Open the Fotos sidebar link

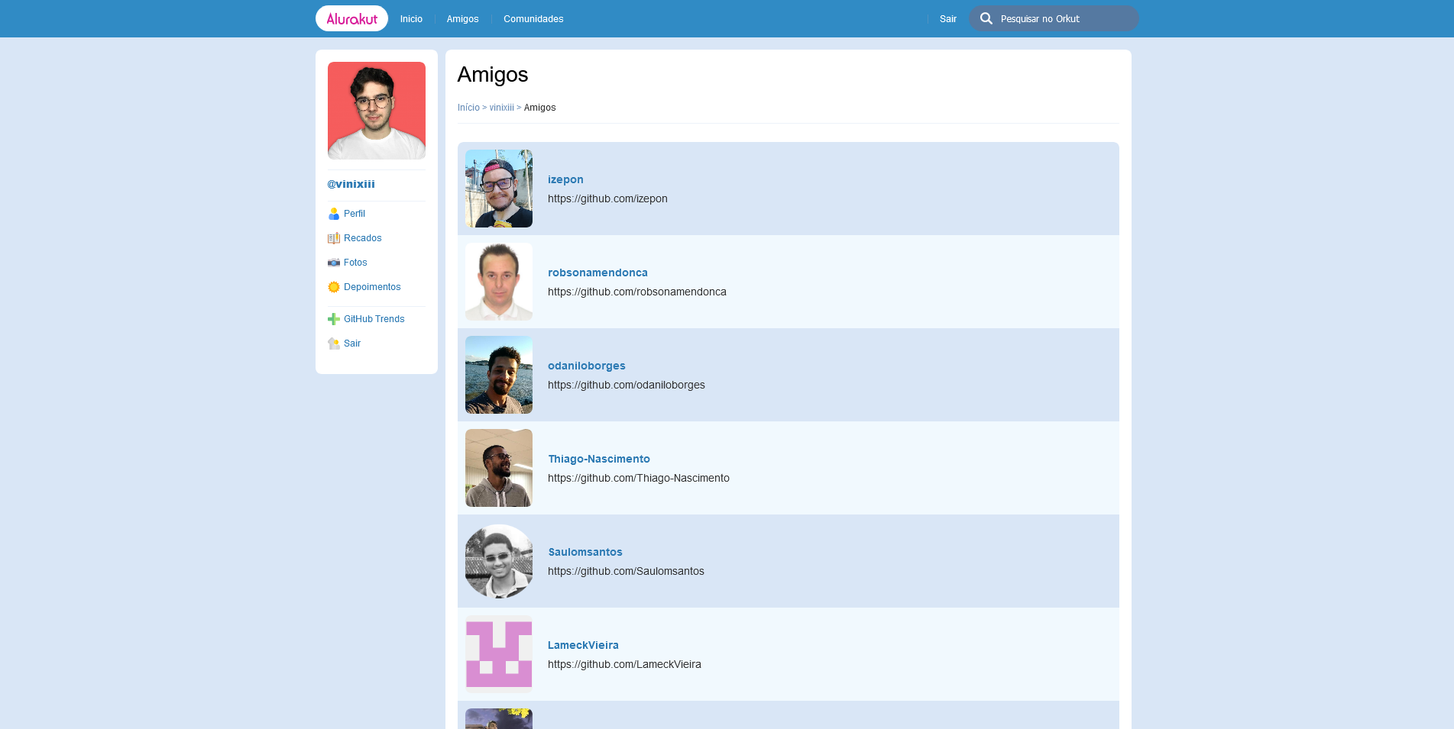click(x=355, y=263)
